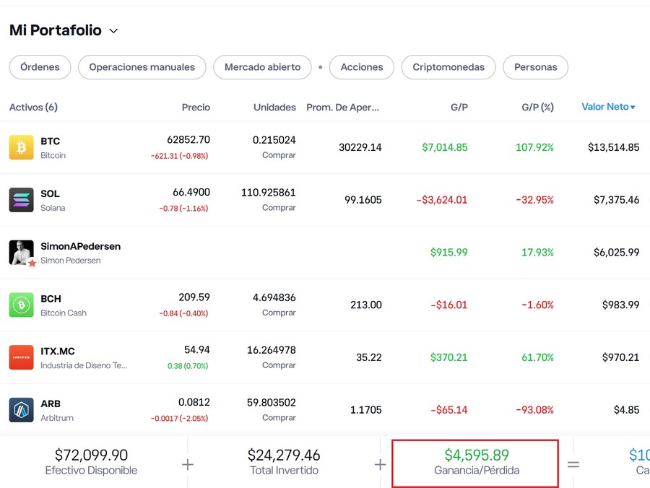Image resolution: width=650 pixels, height=488 pixels.
Task: Open the Solana logo icon
Action: (22, 200)
